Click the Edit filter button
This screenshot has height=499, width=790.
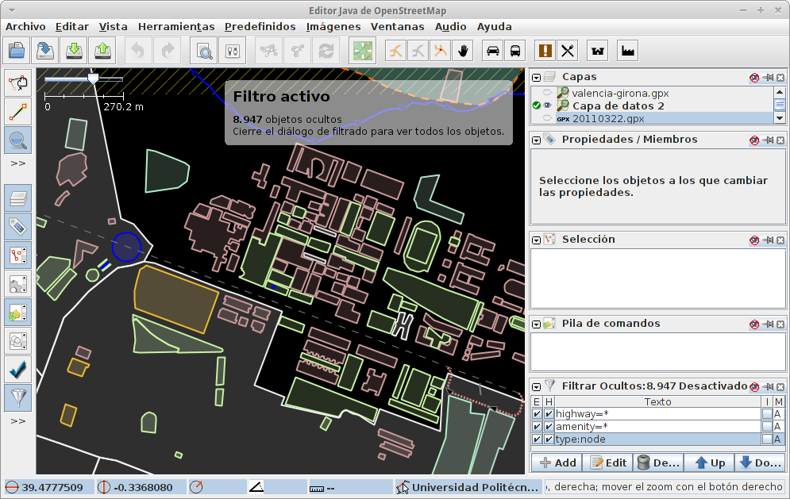[x=607, y=463]
